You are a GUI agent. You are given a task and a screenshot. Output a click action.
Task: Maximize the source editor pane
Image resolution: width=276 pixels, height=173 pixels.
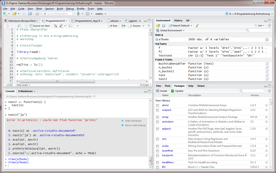click(149, 21)
